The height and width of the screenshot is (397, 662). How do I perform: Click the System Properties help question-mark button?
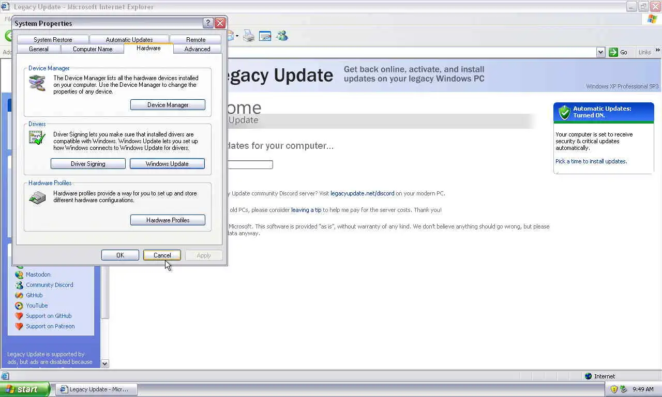(208, 23)
